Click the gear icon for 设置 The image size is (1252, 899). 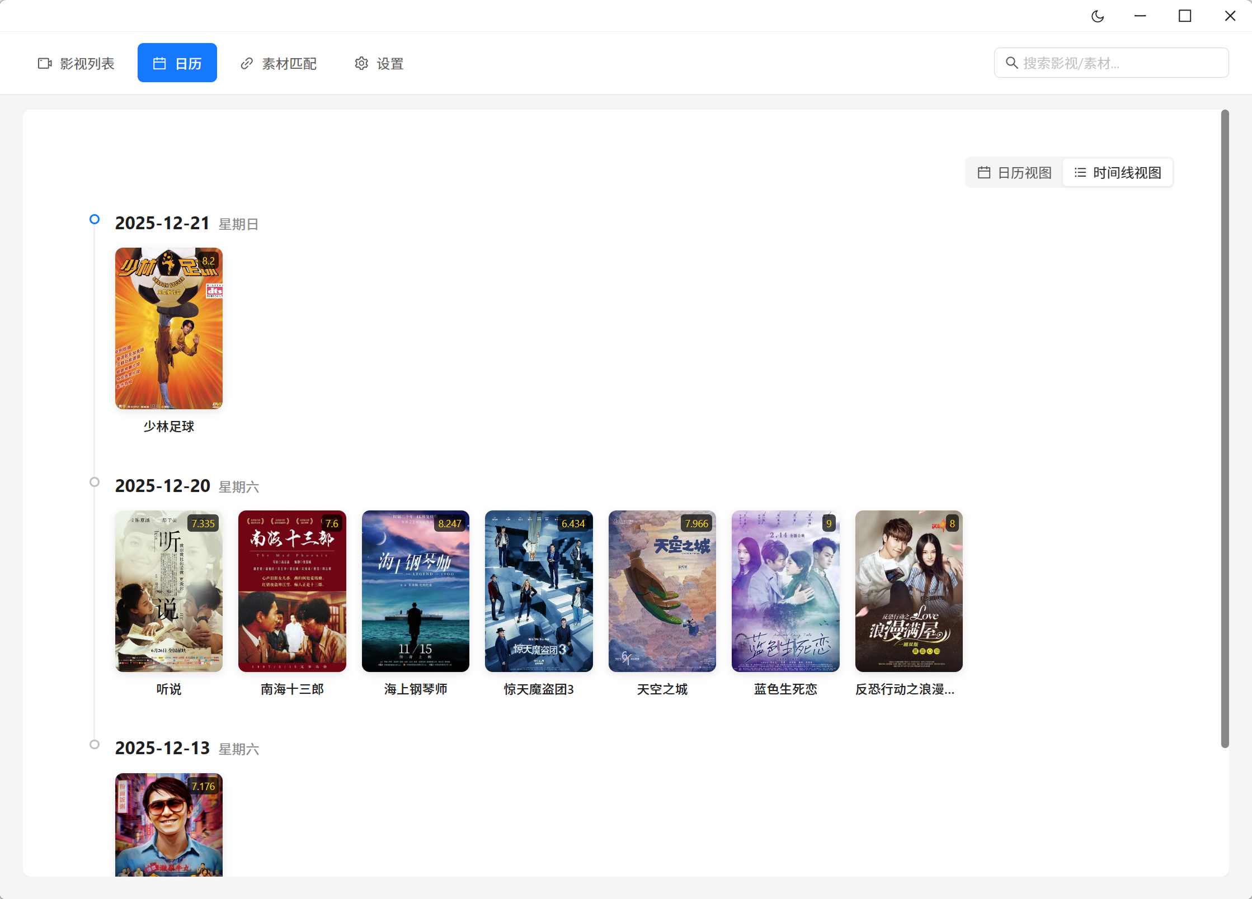361,63
